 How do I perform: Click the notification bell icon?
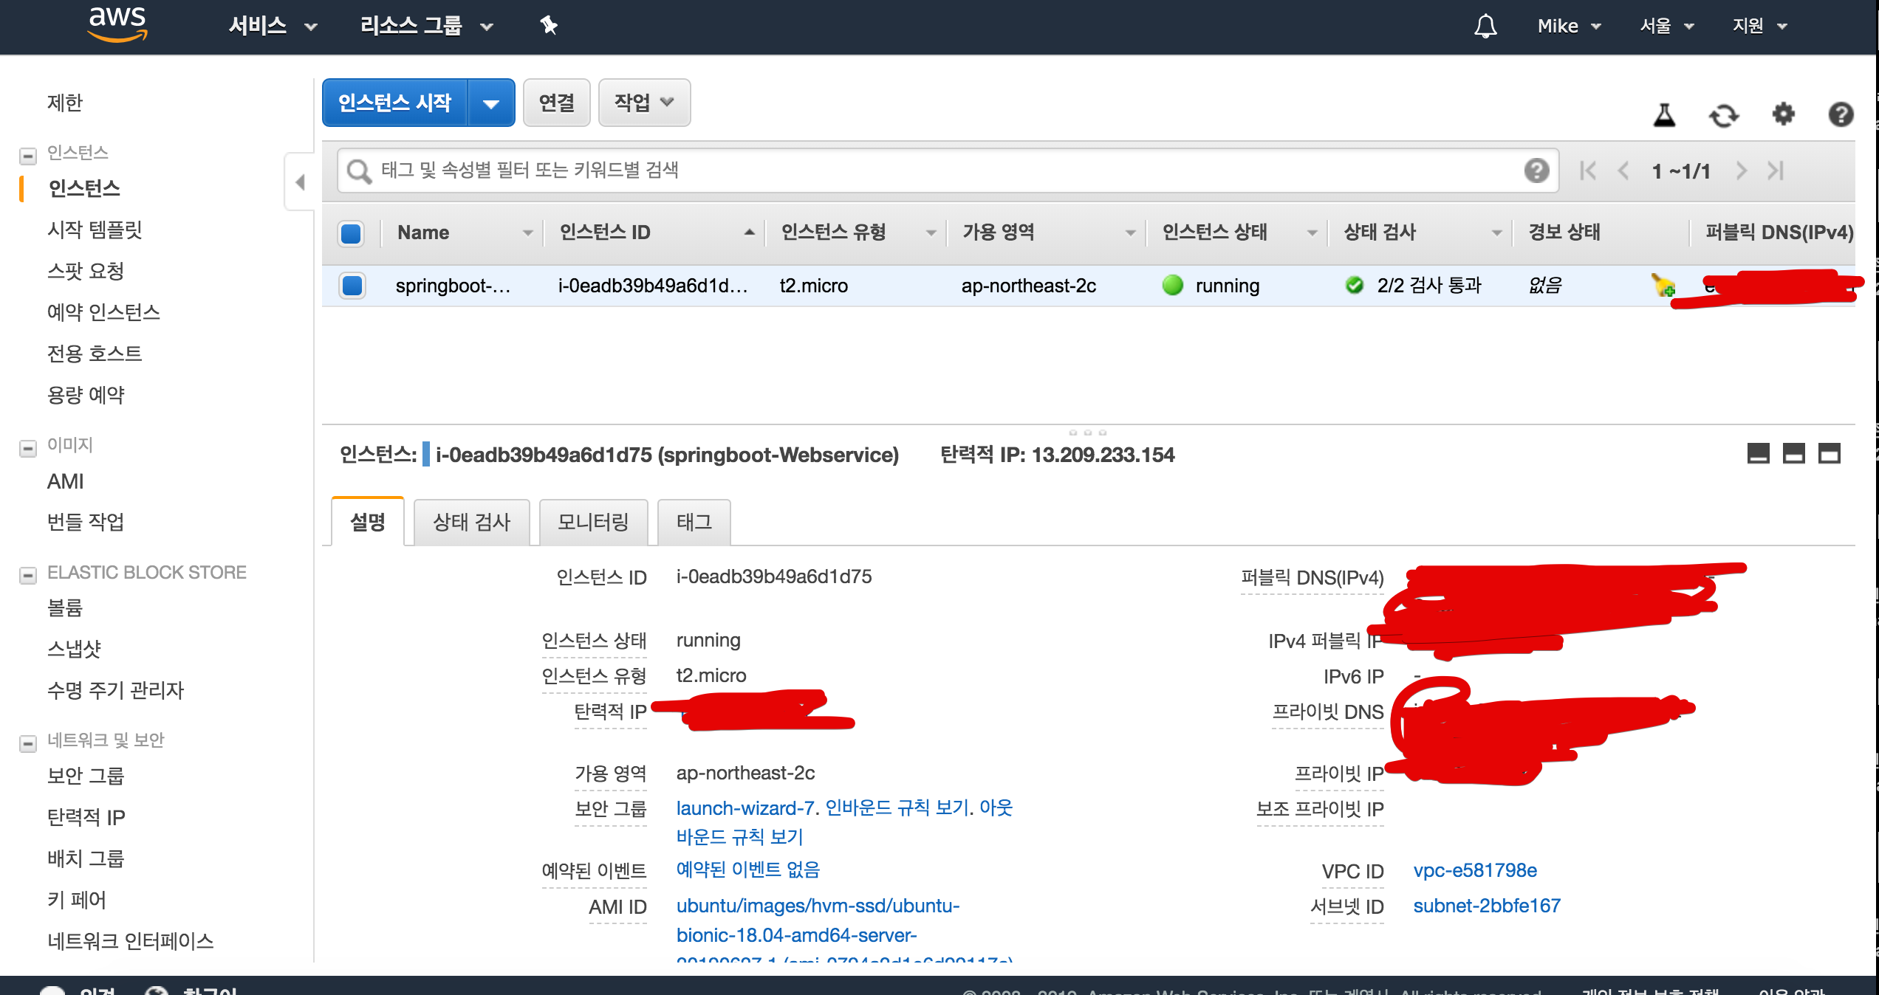coord(1485,27)
